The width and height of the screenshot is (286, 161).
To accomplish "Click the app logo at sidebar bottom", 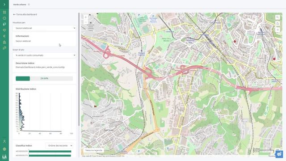I will (x=4, y=157).
